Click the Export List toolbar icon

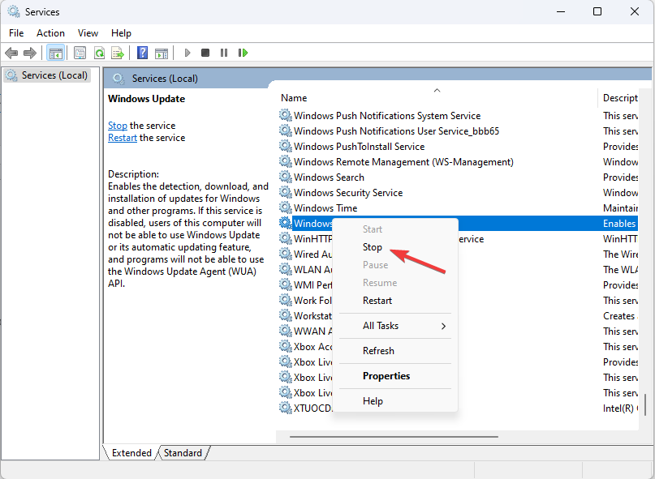coord(118,53)
